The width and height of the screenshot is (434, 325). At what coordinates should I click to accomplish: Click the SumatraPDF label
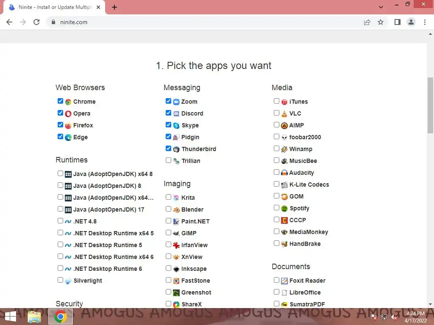307,305
